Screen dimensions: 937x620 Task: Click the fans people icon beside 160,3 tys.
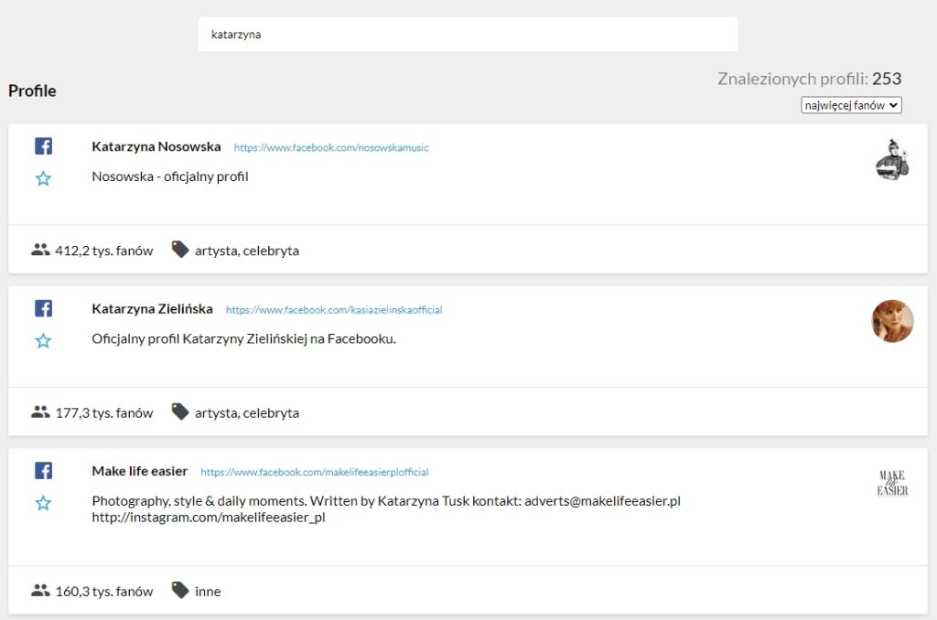point(40,590)
